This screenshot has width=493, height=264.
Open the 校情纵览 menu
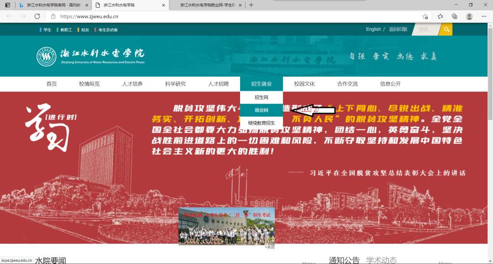tap(89, 84)
